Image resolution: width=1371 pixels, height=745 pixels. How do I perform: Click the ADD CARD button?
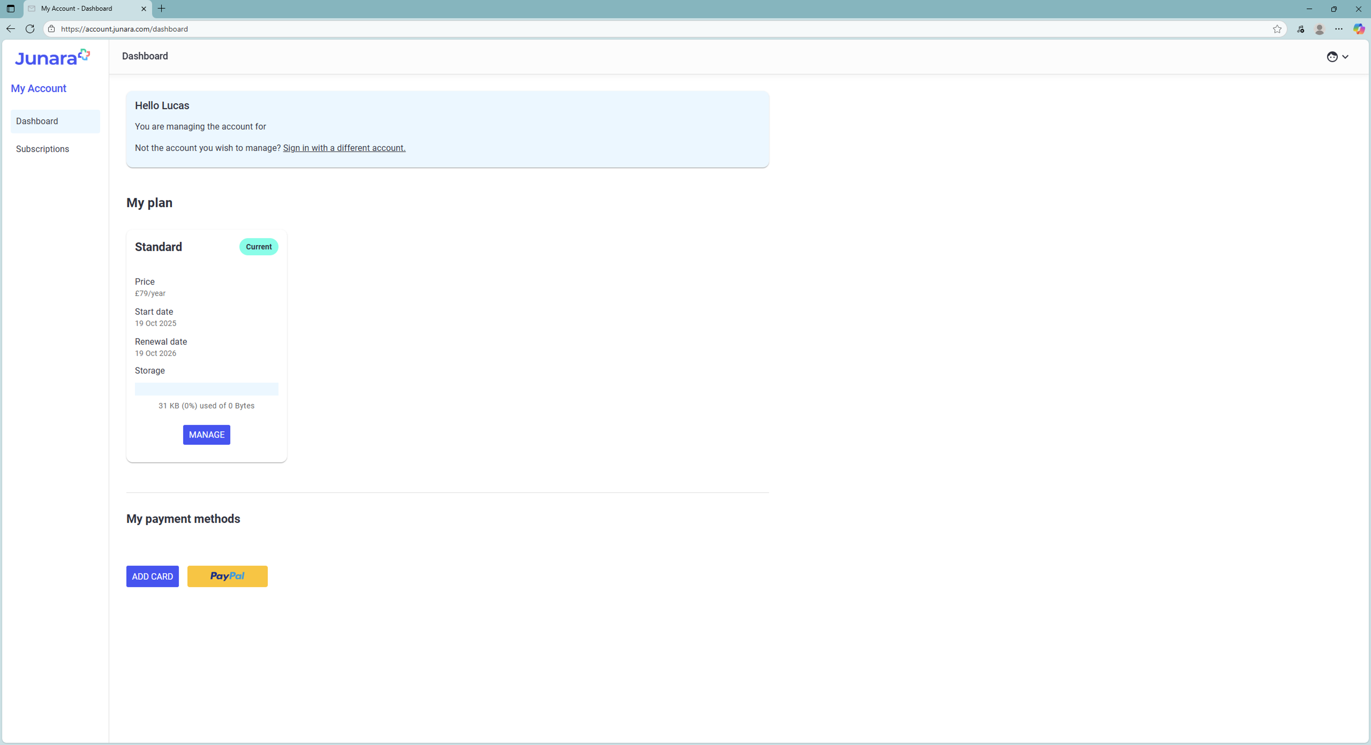153,577
